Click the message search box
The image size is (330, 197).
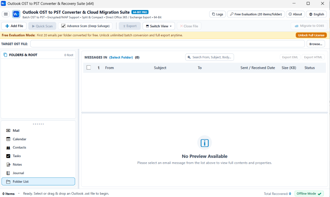click(210, 57)
